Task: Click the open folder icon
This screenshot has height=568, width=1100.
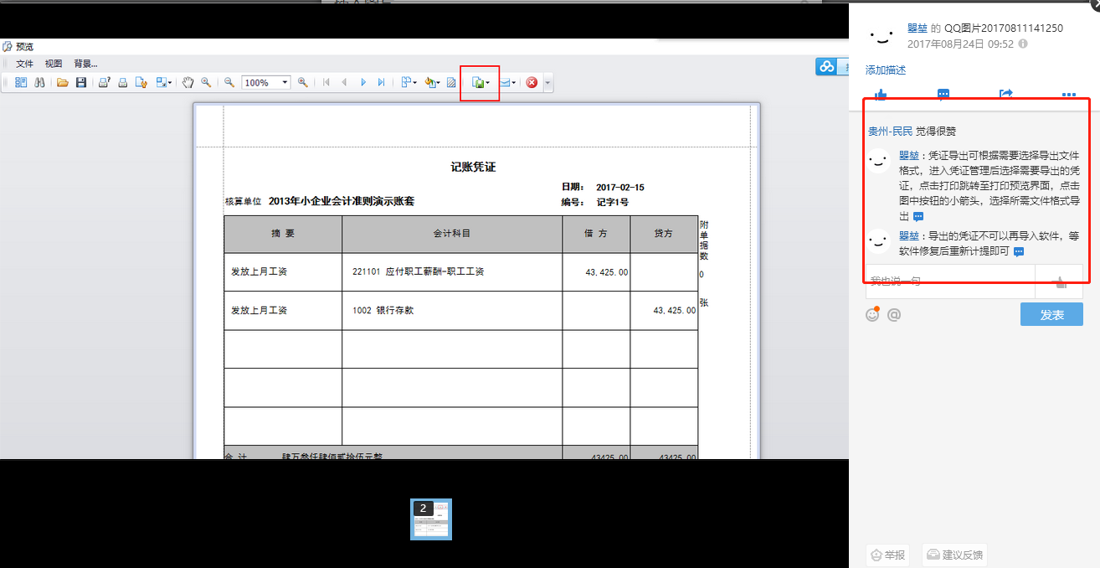Action: coord(62,83)
